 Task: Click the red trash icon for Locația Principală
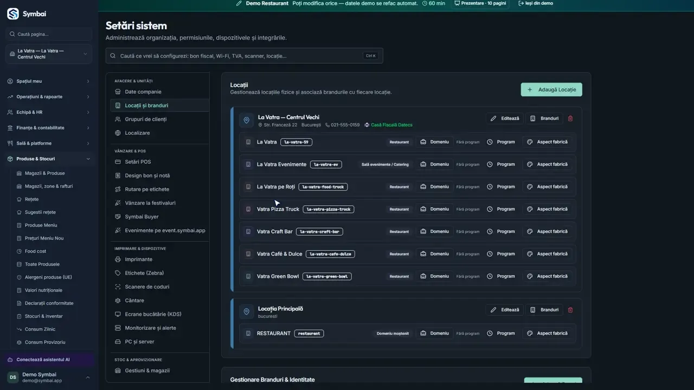coord(570,310)
